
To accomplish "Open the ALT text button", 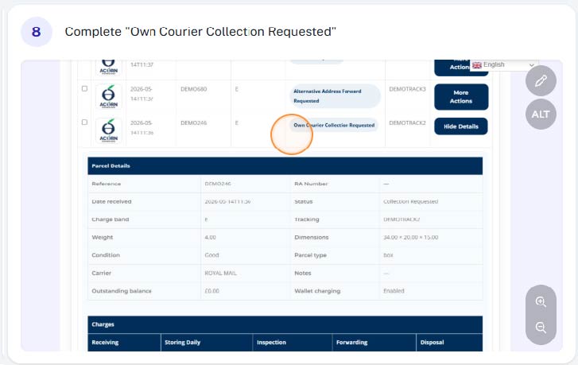I will point(541,115).
